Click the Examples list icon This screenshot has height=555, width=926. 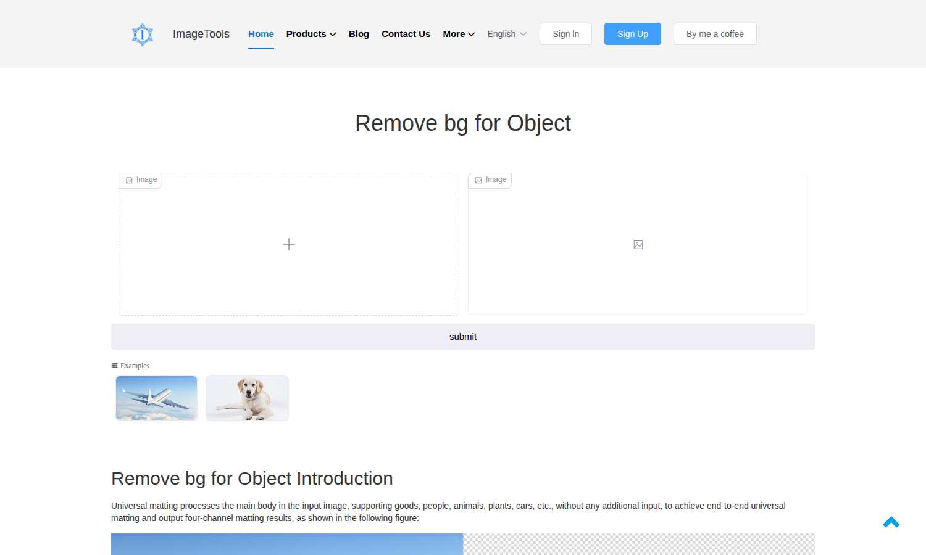coord(114,365)
